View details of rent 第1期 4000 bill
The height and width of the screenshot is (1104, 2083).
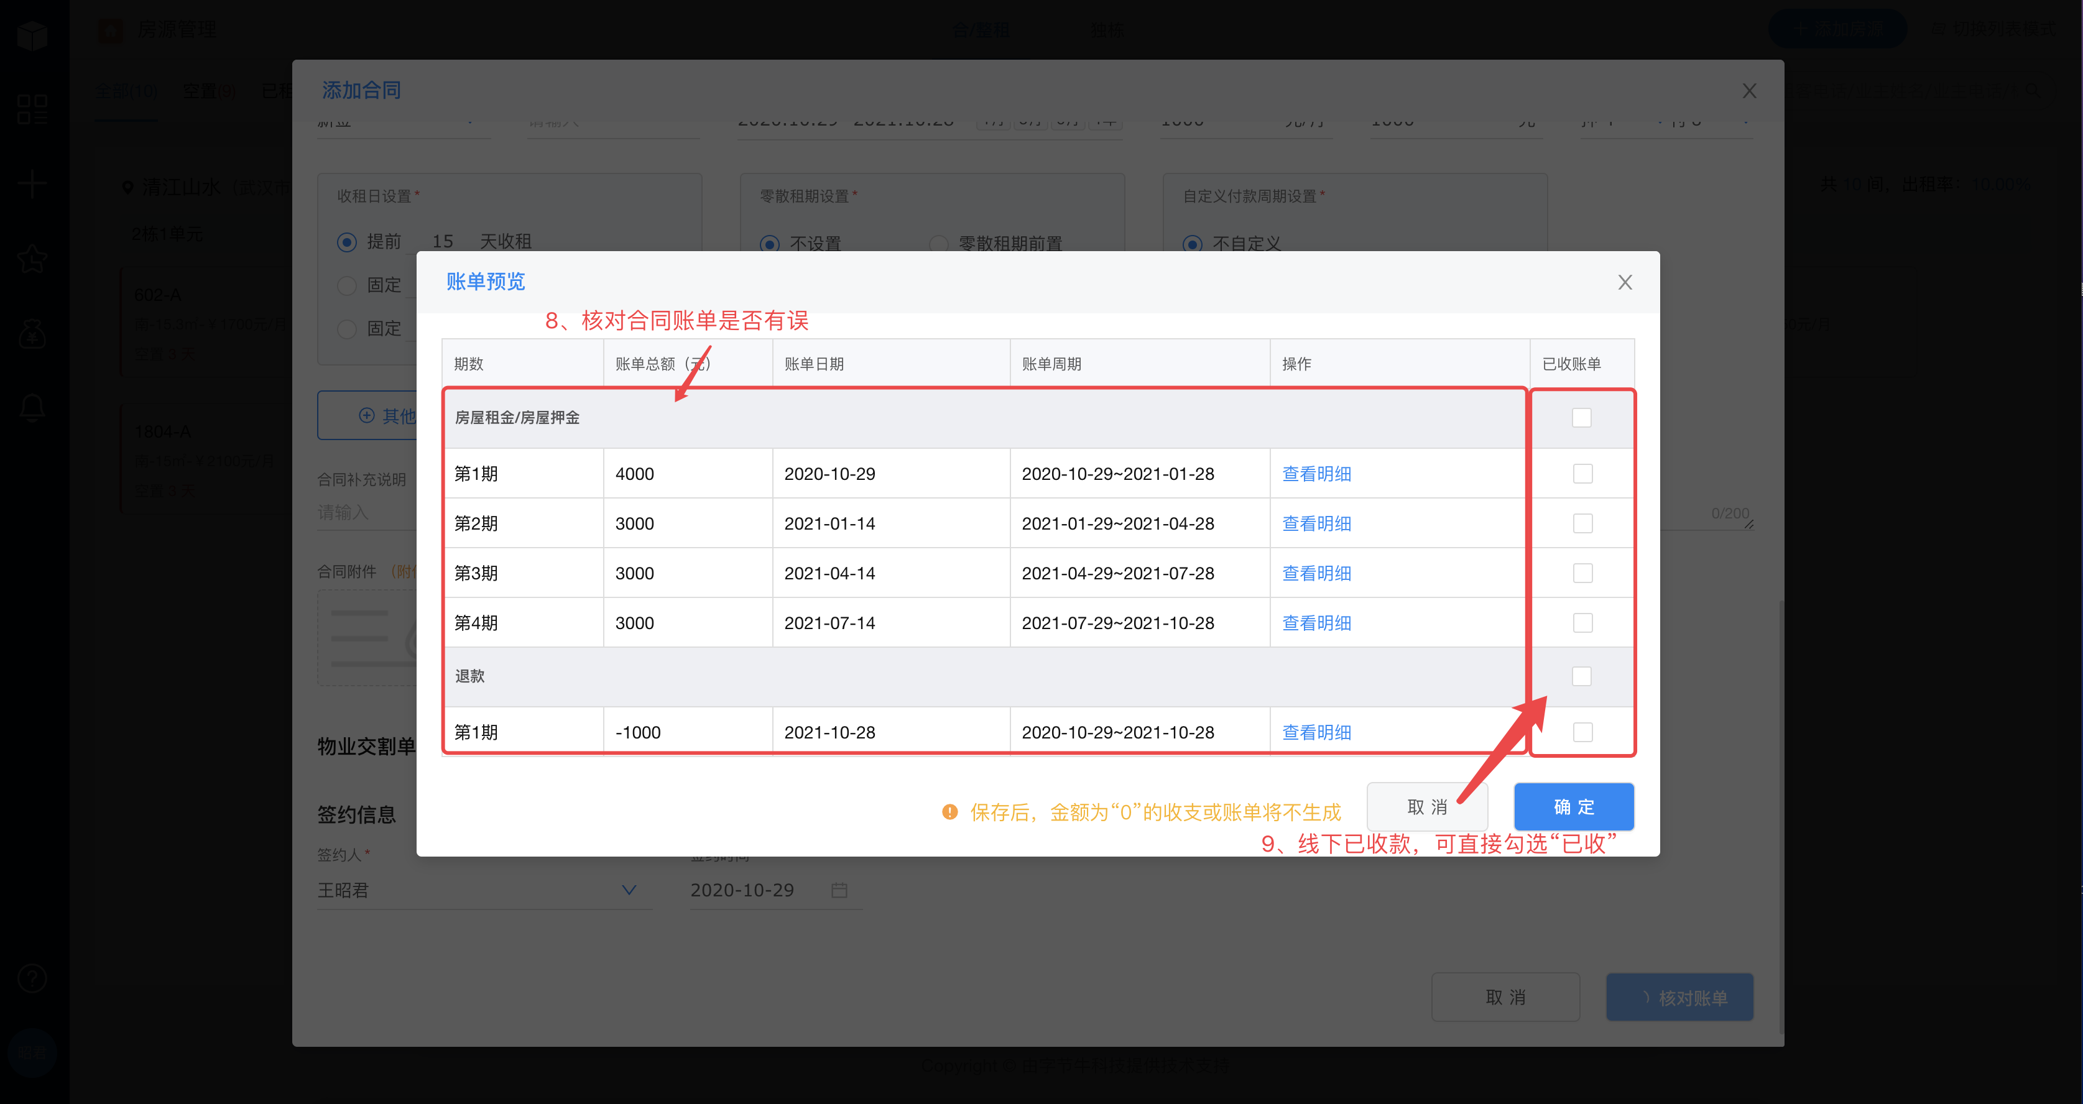pos(1316,474)
